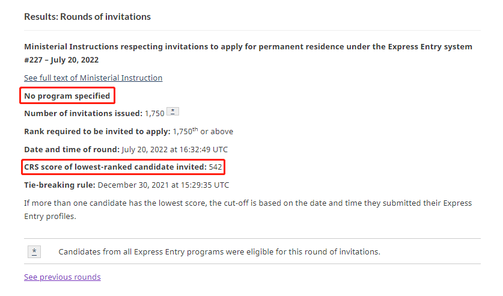503x296 pixels.
Task: Click the asterisk footnote marker beside 1,750
Action: pos(172,112)
